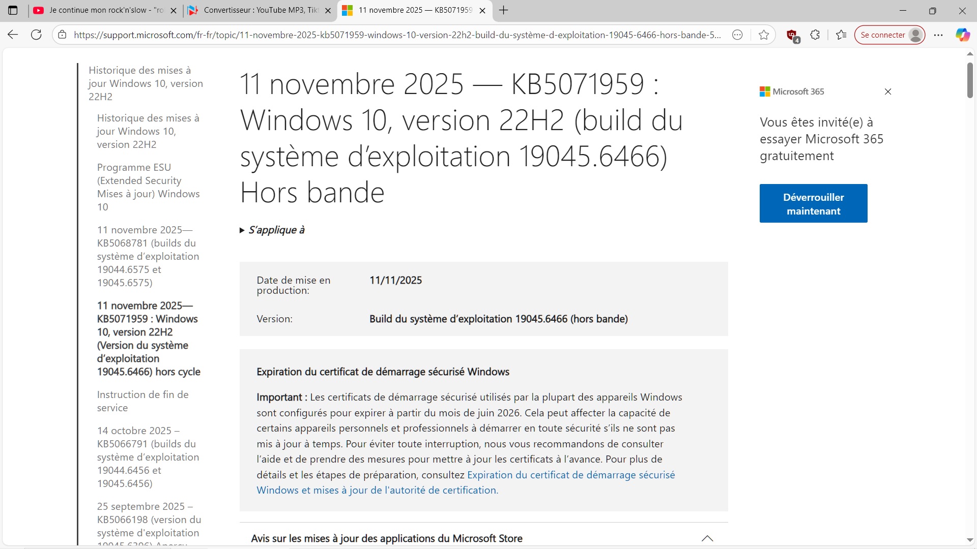Click the browser back arrow

pos(13,35)
